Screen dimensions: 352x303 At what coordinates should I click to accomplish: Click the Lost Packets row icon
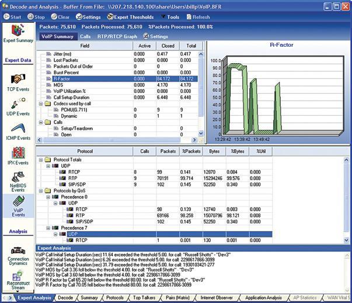[48, 60]
